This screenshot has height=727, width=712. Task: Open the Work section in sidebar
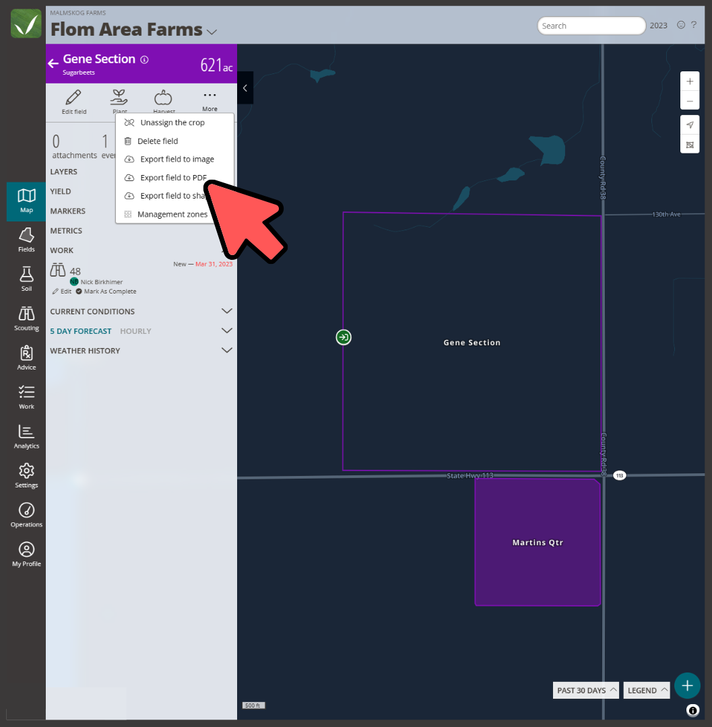(26, 397)
